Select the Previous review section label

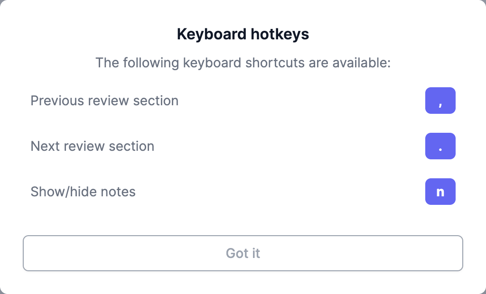pyautogui.click(x=104, y=101)
